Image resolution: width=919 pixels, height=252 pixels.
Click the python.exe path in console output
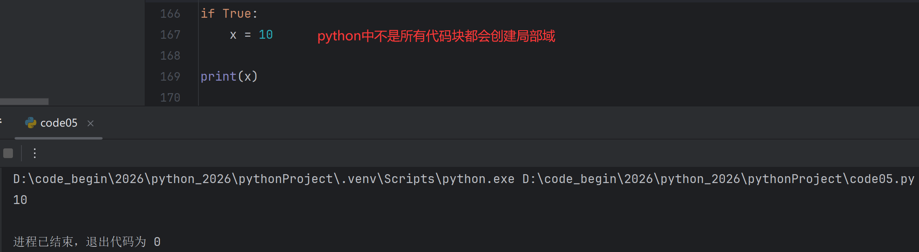[x=264, y=179]
